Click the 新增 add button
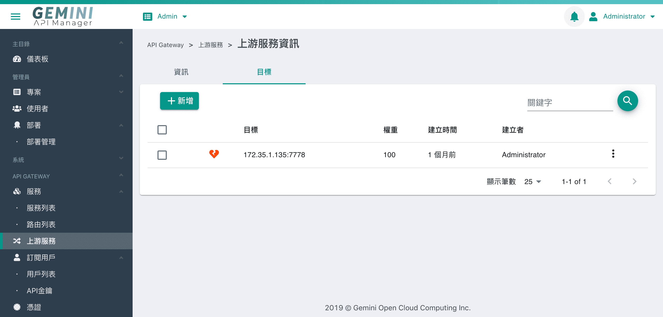Image resolution: width=663 pixels, height=317 pixels. [179, 101]
